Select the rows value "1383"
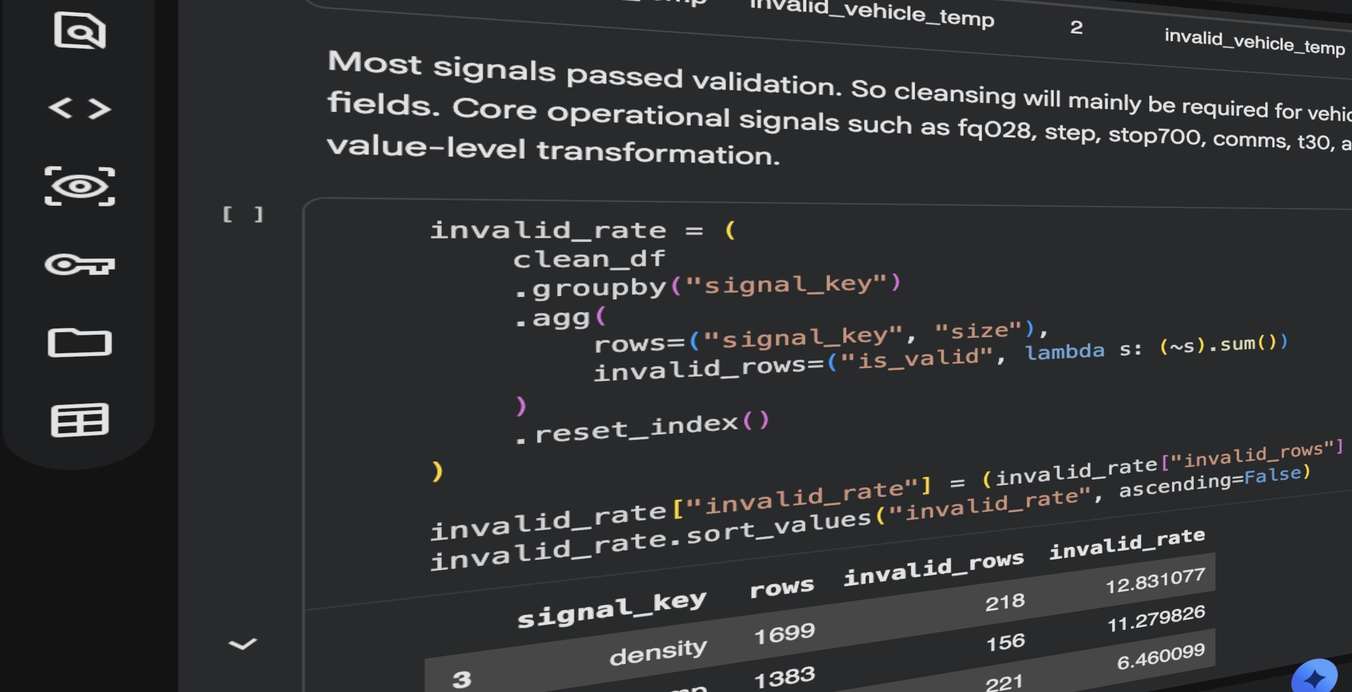 784,678
